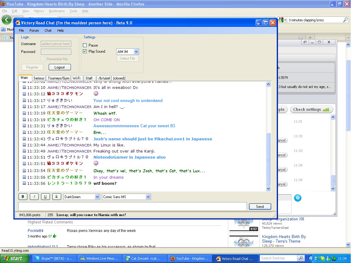Viewport: 351px width, 263px height.
Task: Open the Forum menu
Action: (x=34, y=30)
